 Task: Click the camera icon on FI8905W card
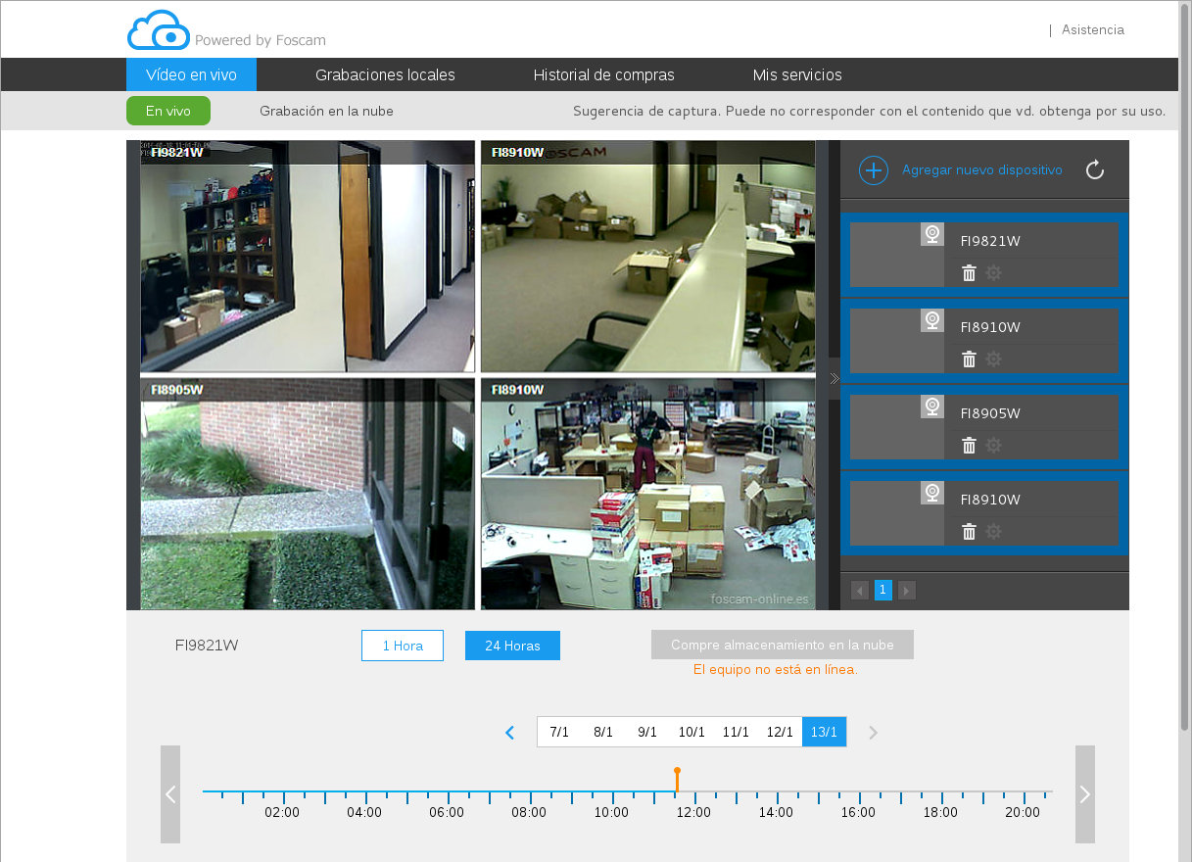click(932, 407)
